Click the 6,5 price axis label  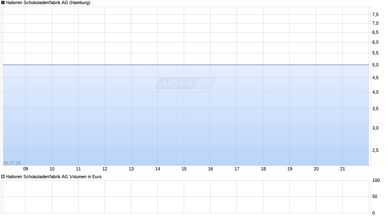point(375,32)
